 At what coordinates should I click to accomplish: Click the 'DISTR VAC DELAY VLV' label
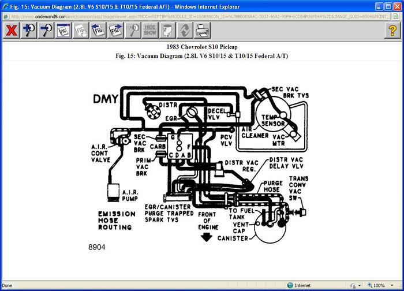pyautogui.click(x=286, y=163)
